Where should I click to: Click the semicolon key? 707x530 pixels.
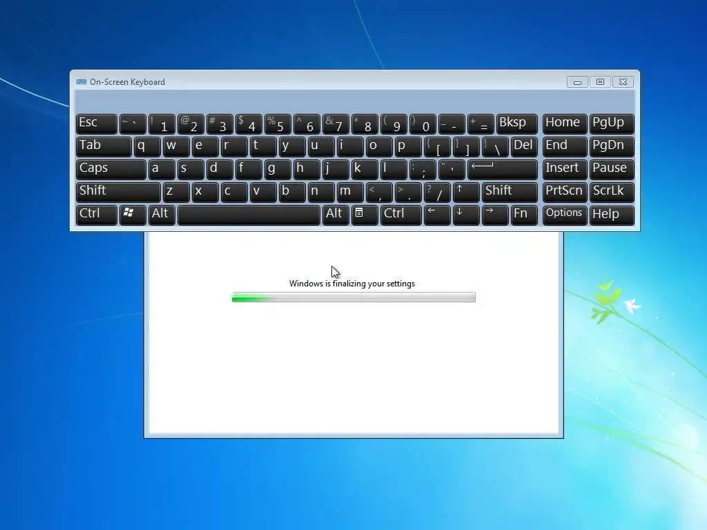pos(423,169)
